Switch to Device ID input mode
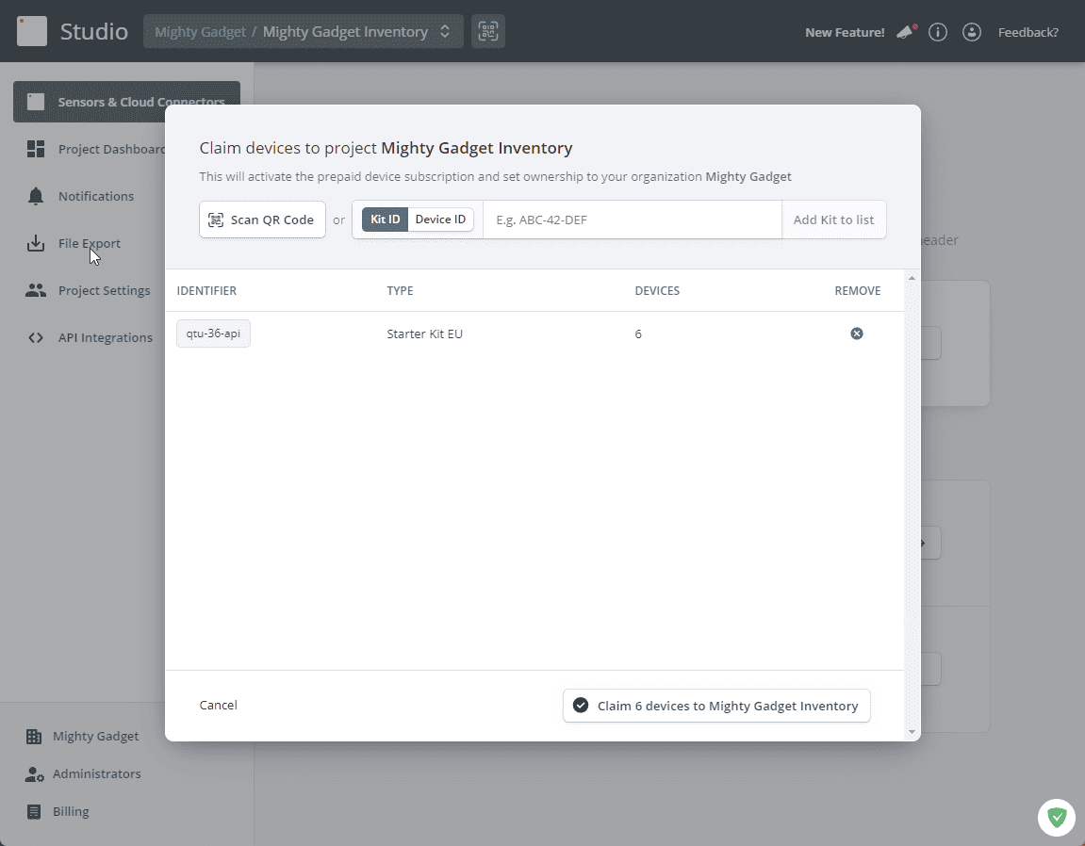The image size is (1085, 846). [x=440, y=220]
